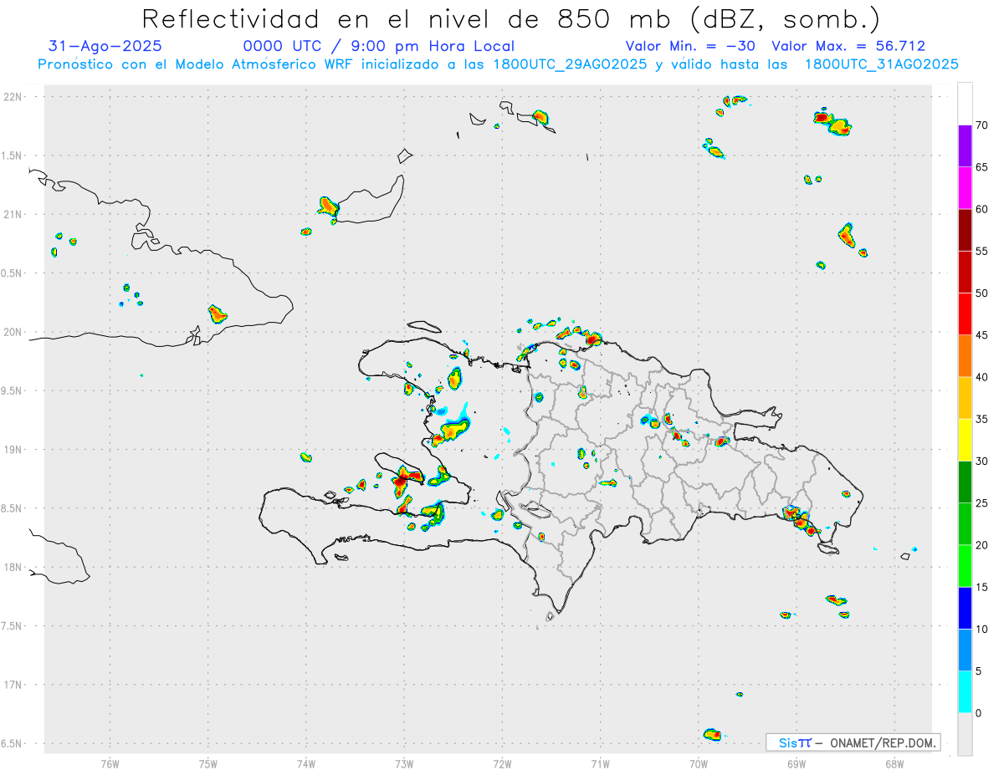
Task: Click the '76W' longitude axis label
Action: tap(110, 763)
